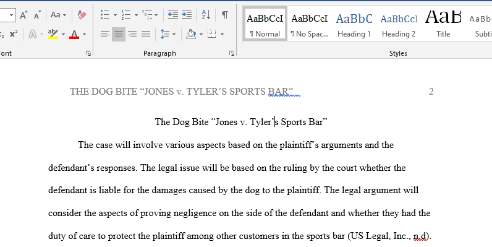Apply Heading 2 style
This screenshot has width=492, height=247.
(x=399, y=24)
